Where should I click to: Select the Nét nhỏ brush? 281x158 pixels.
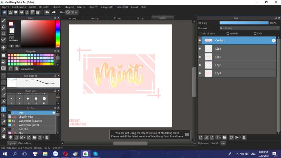[x=32, y=129]
